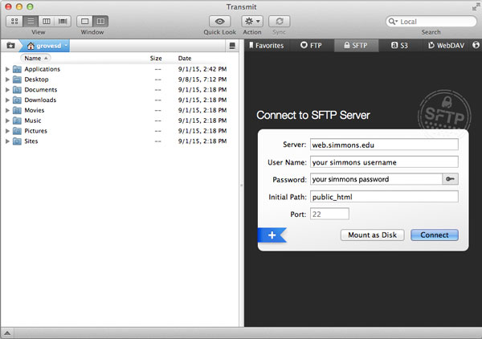Select the SFTP tab
482x339 pixels.
coord(356,46)
